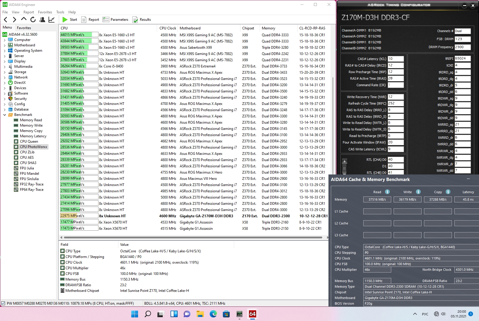
Task: Expand the Storage tree node
Action: pos(4,72)
